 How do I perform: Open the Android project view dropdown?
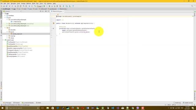[12, 11]
